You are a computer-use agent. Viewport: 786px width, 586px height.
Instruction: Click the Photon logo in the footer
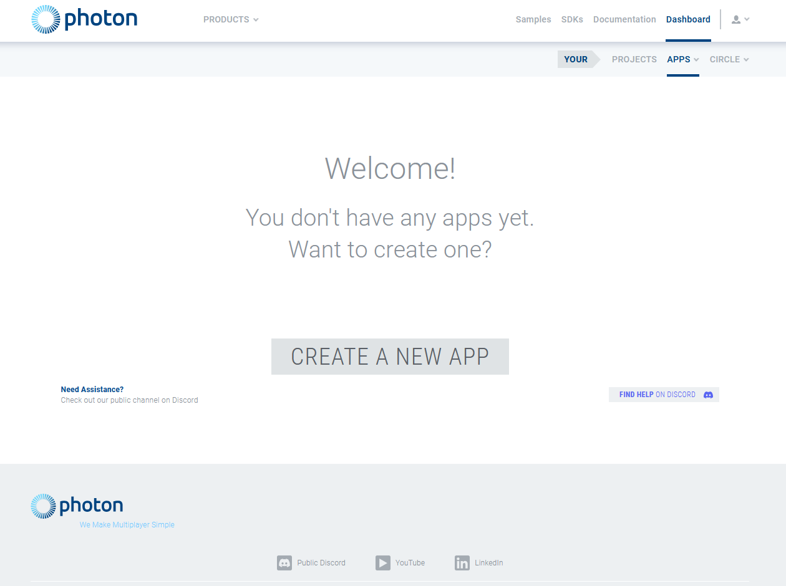[77, 506]
